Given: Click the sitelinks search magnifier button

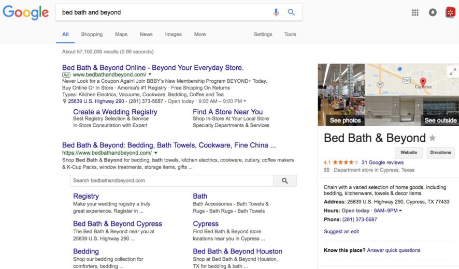Looking at the screenshot, I should tap(285, 181).
